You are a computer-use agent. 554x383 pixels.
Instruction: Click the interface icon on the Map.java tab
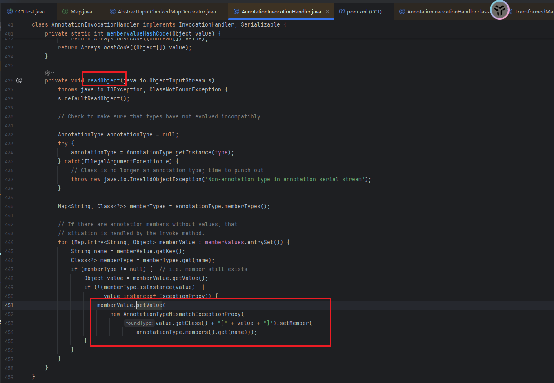click(x=65, y=11)
